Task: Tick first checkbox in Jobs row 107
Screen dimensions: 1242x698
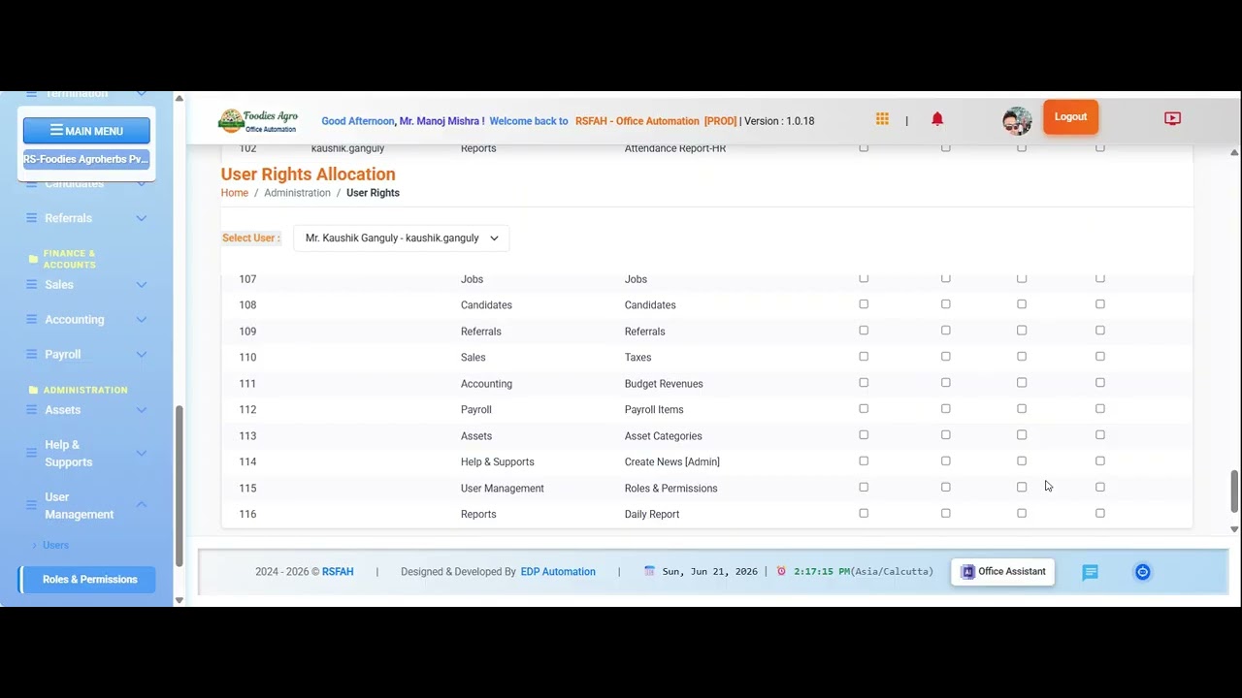Action: (x=864, y=278)
